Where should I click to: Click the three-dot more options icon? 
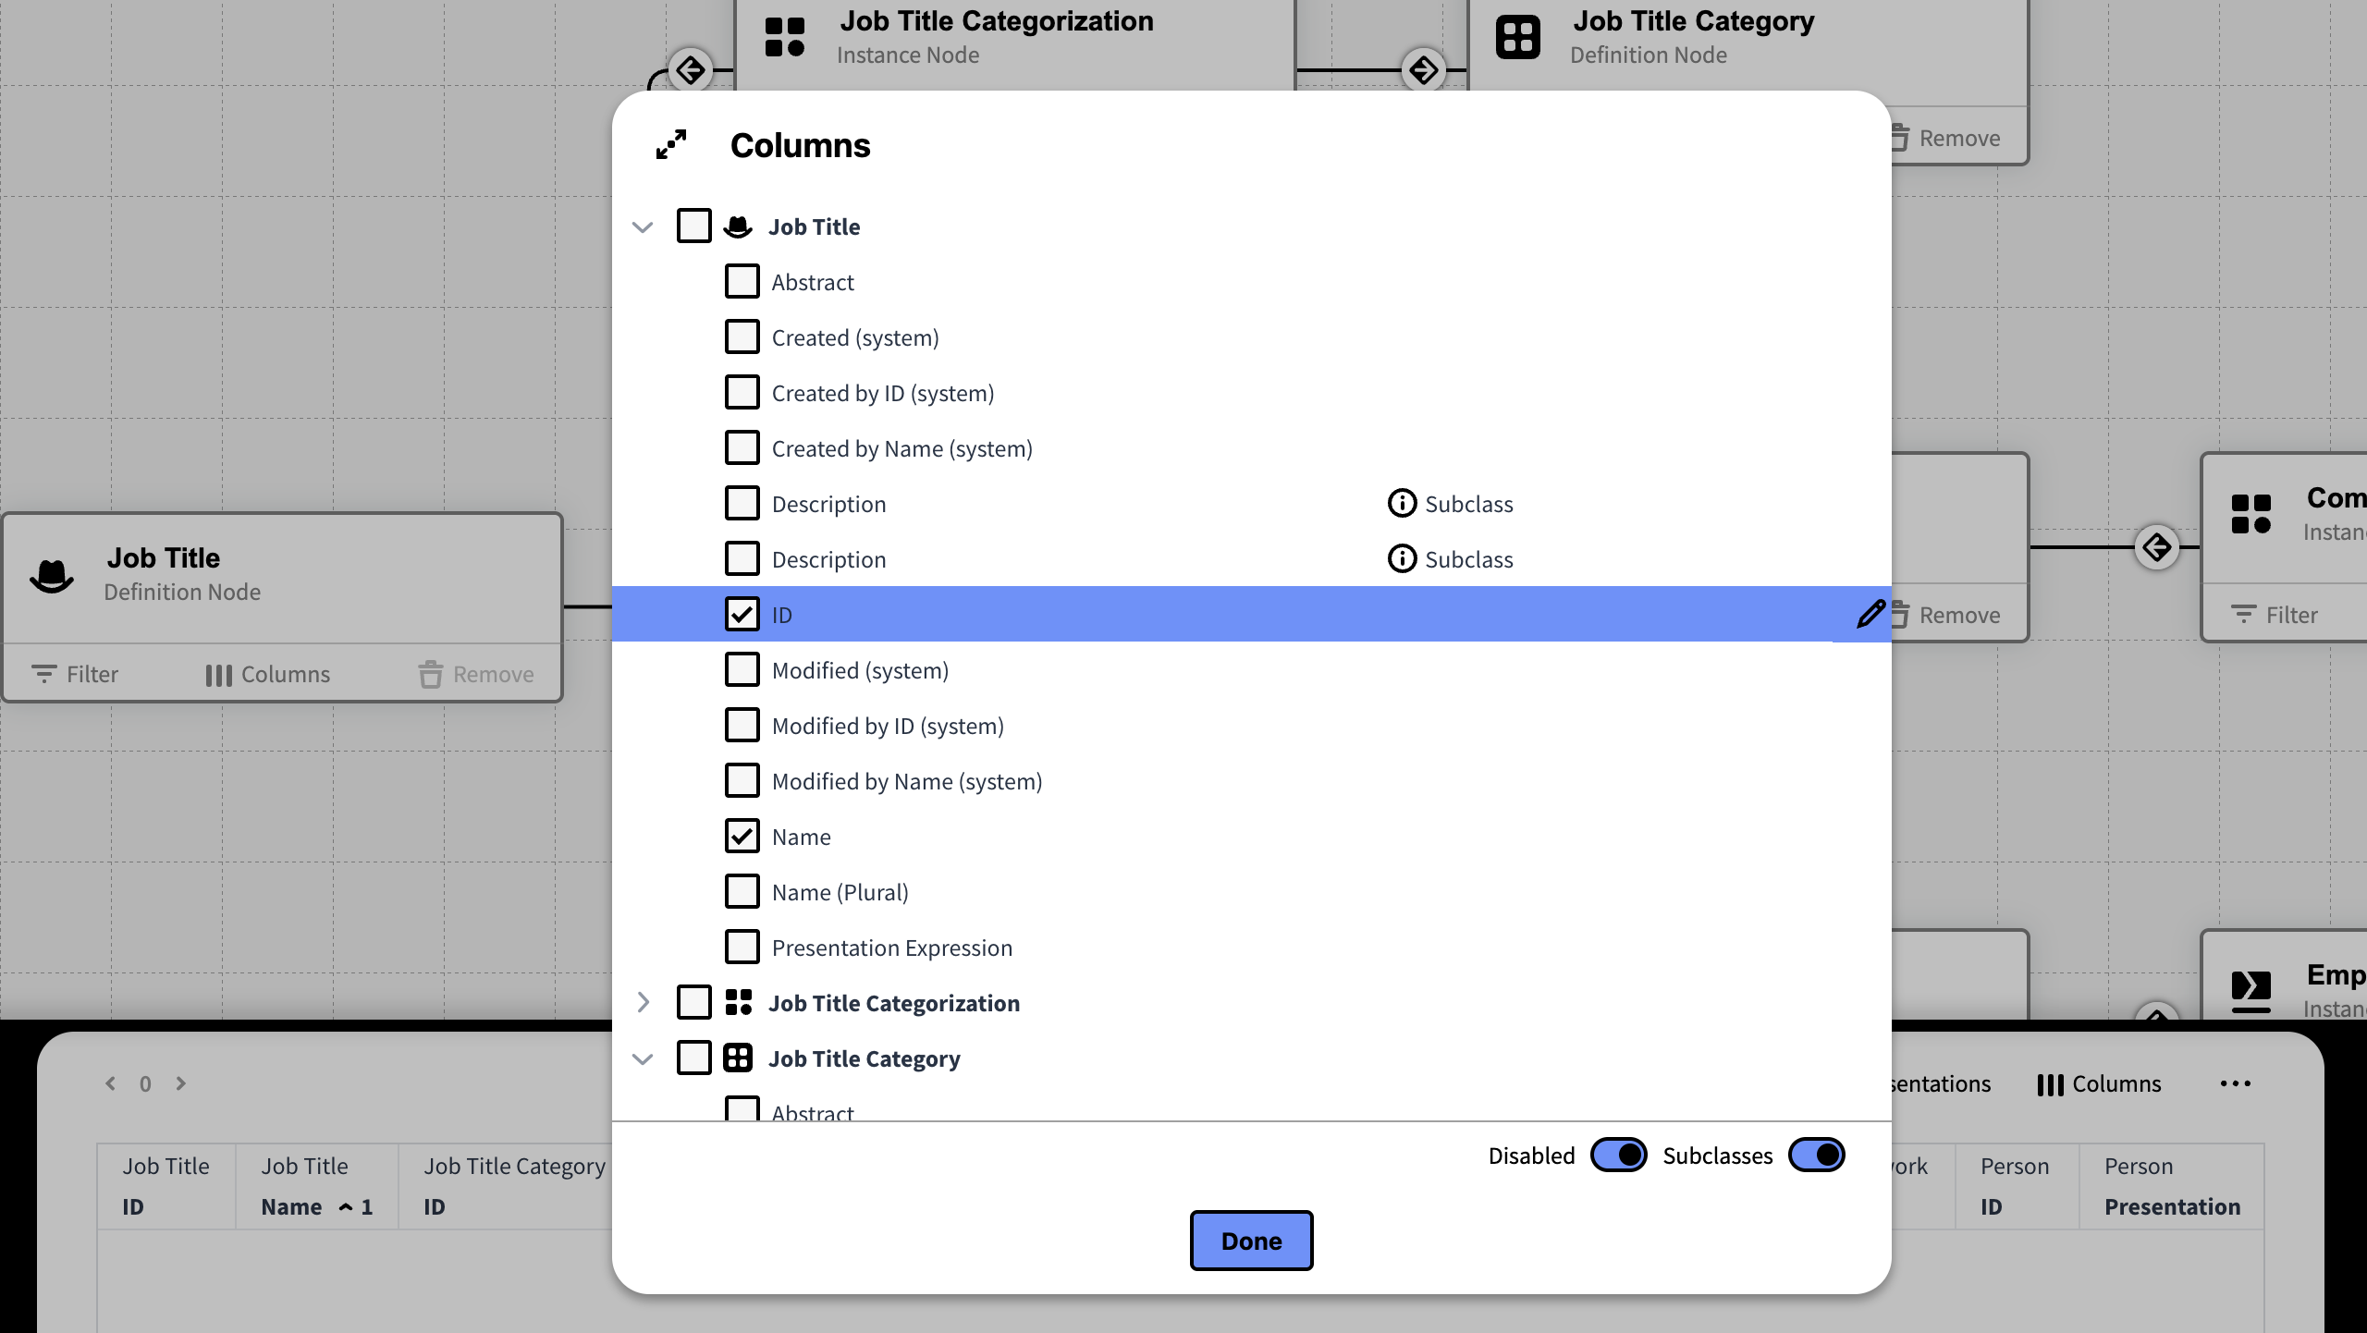(x=2235, y=1083)
